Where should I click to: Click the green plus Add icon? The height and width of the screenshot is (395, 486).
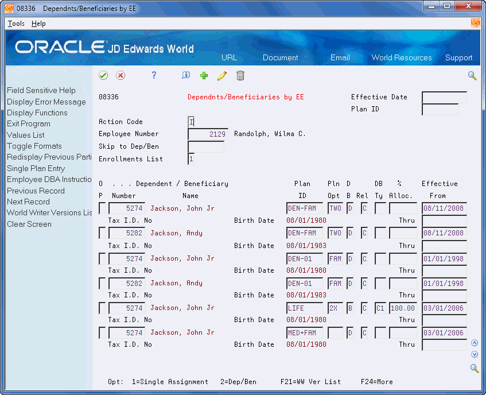pos(204,75)
